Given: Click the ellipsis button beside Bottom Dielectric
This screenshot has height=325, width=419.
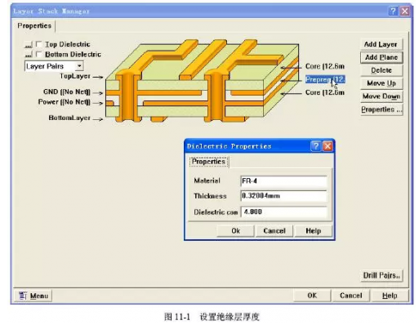Looking at the screenshot, I should pos(29,55).
